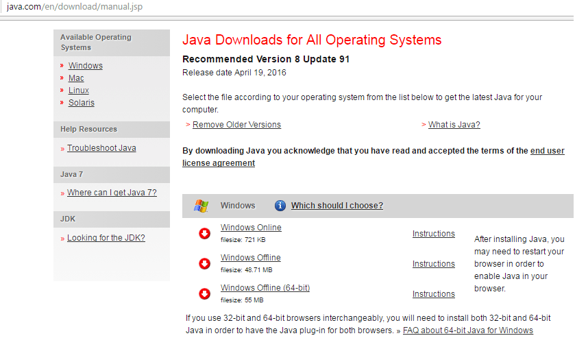The width and height of the screenshot is (575, 338).
Task: Open the Windows link in the sidebar
Action: click(x=86, y=66)
